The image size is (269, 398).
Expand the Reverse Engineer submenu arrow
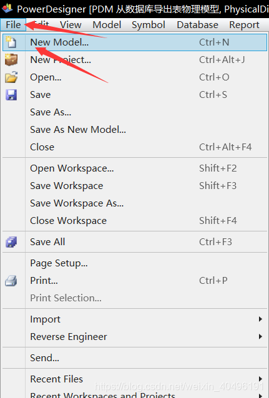click(x=260, y=337)
